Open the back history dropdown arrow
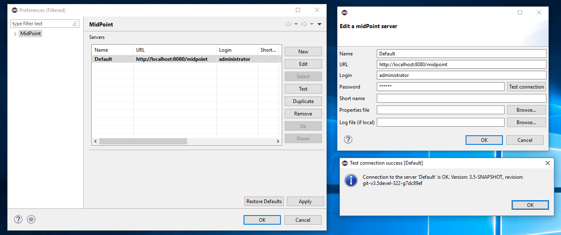Screen dimensions: 561x235 [296, 24]
